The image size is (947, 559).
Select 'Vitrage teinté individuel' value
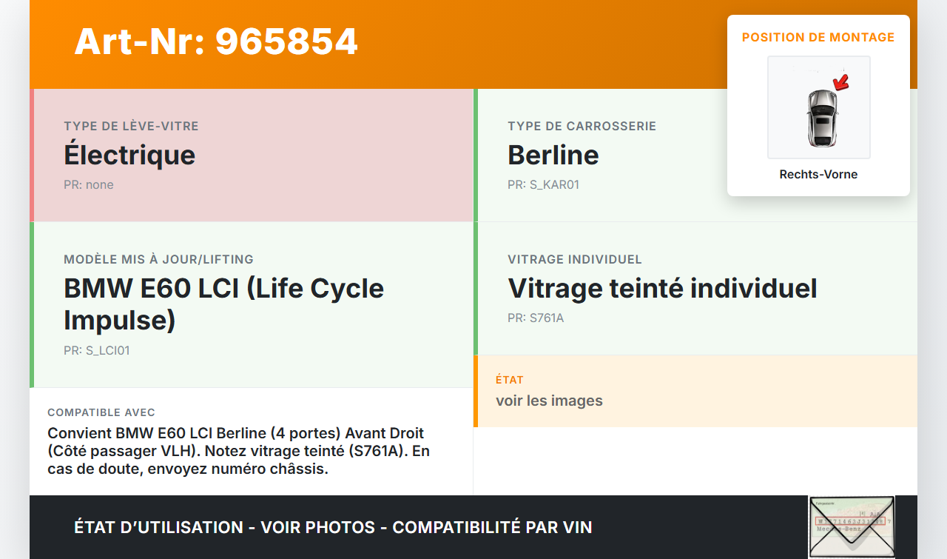click(662, 288)
